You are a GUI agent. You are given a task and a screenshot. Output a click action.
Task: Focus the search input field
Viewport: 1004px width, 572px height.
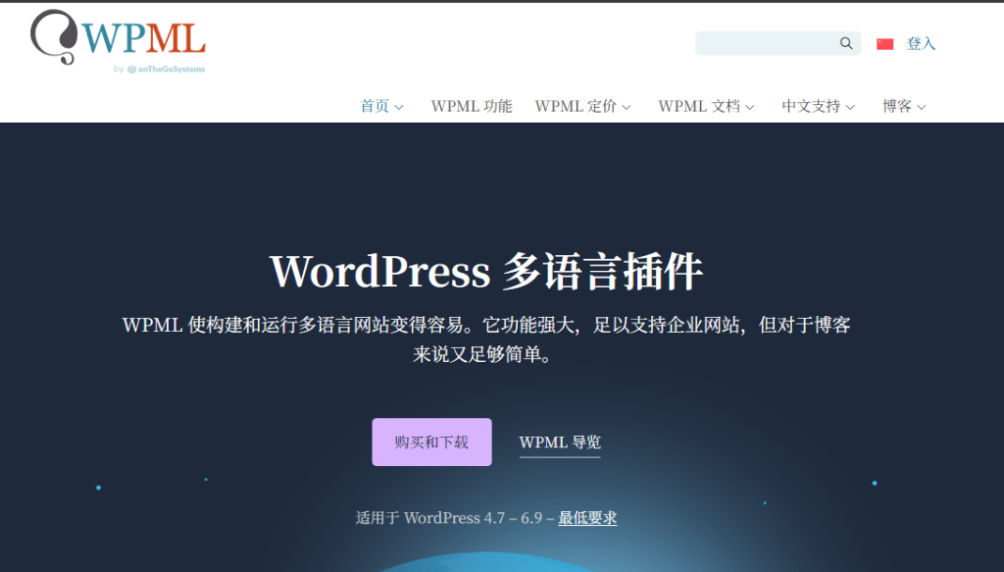[765, 43]
